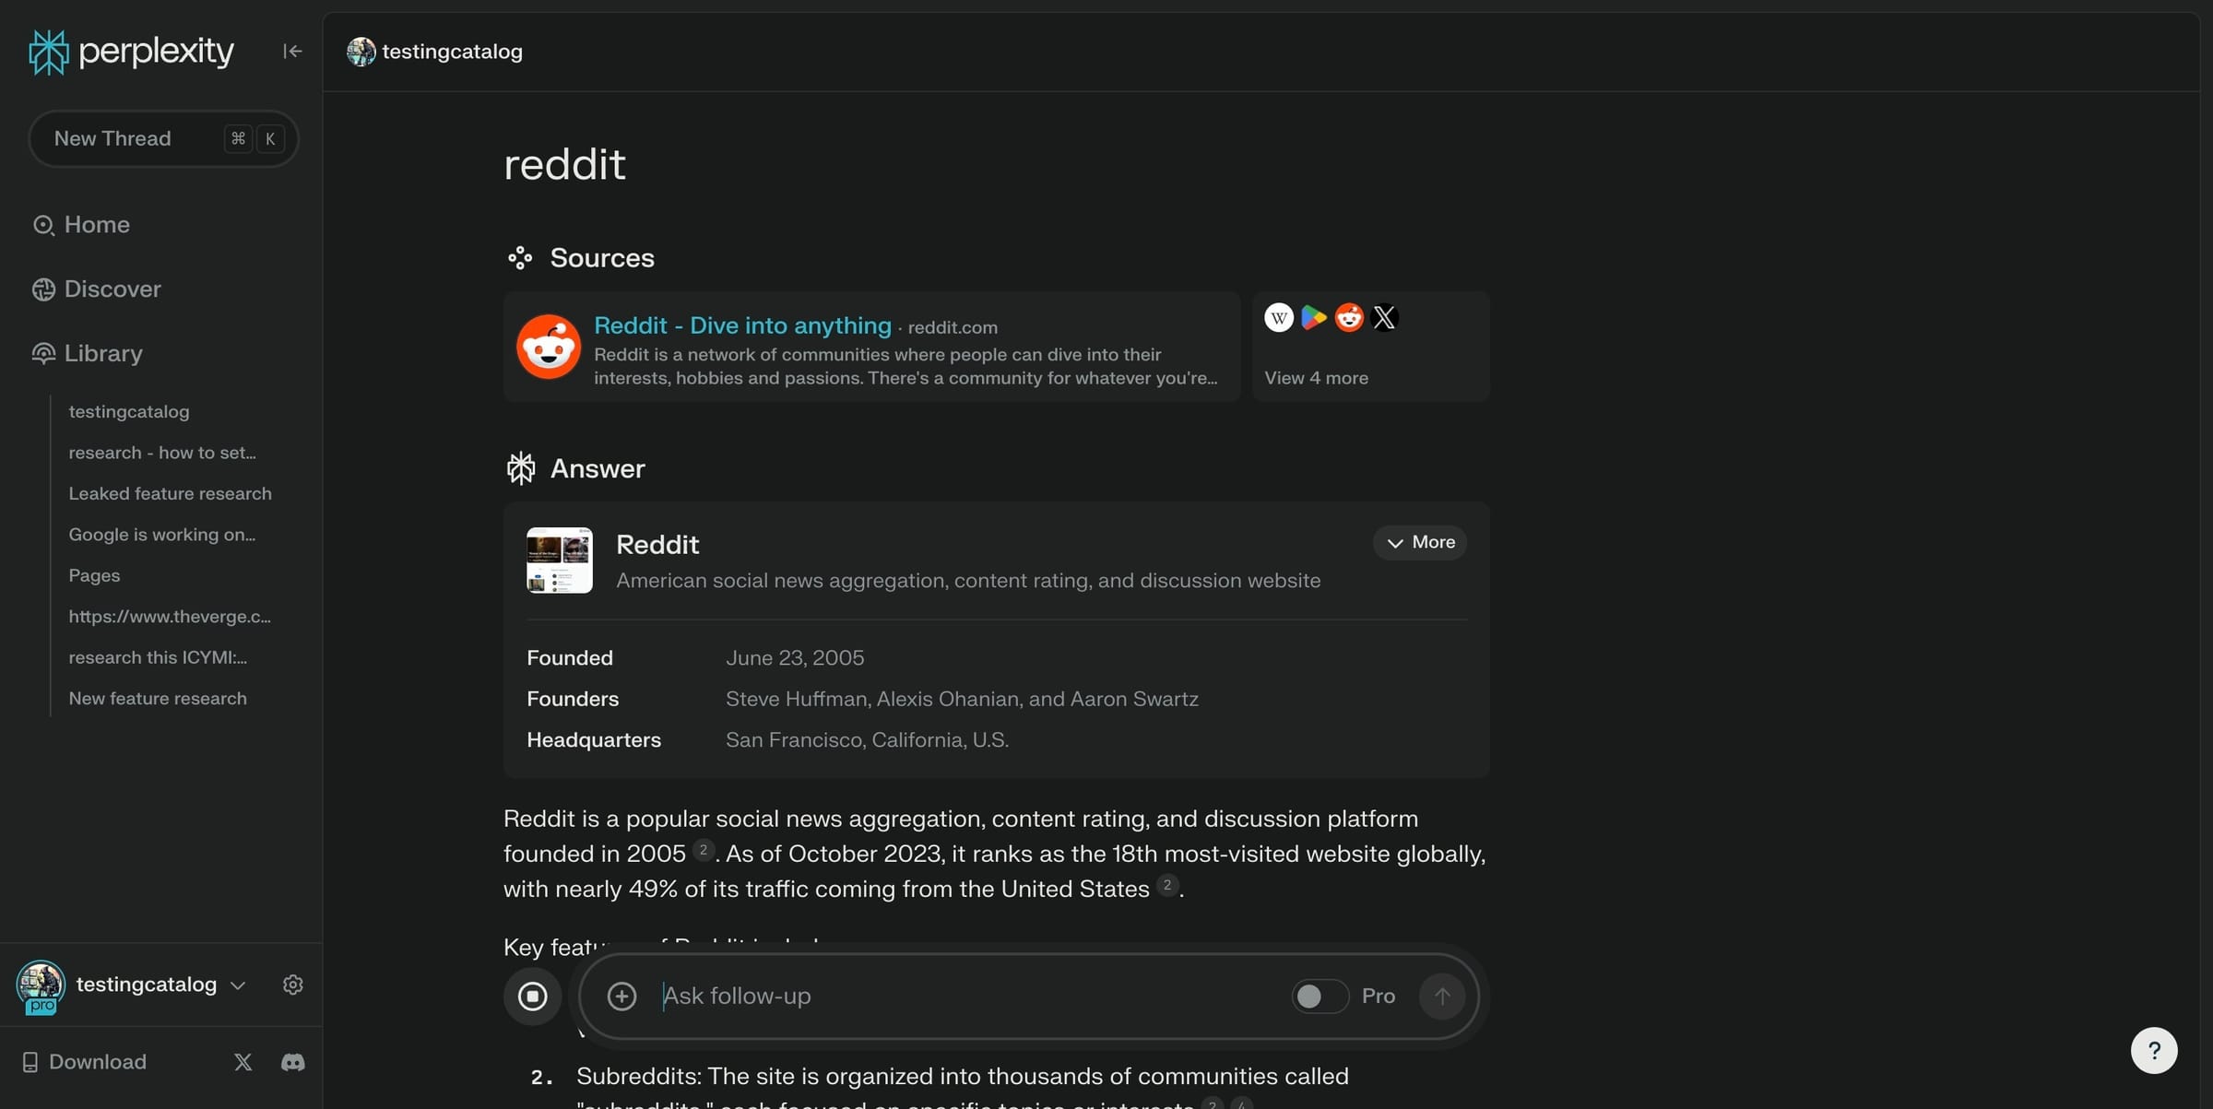Open View 4 more sources
The image size is (2213, 1109).
pyautogui.click(x=1316, y=377)
